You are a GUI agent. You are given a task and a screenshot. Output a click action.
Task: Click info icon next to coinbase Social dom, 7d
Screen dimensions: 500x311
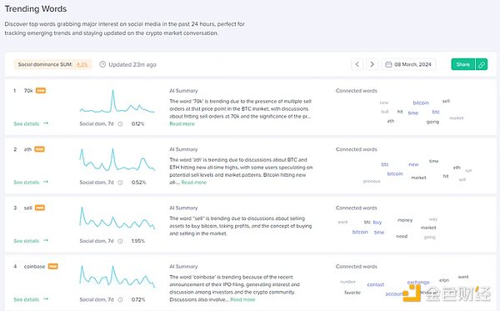(x=120, y=300)
